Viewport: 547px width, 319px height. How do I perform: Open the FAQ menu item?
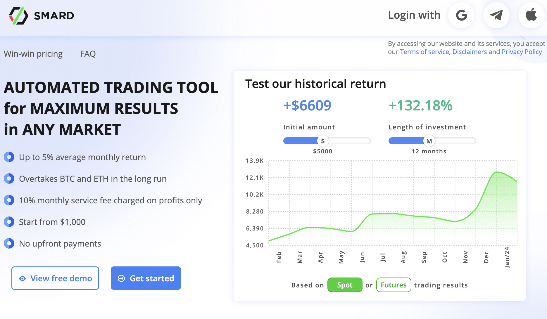(x=88, y=54)
